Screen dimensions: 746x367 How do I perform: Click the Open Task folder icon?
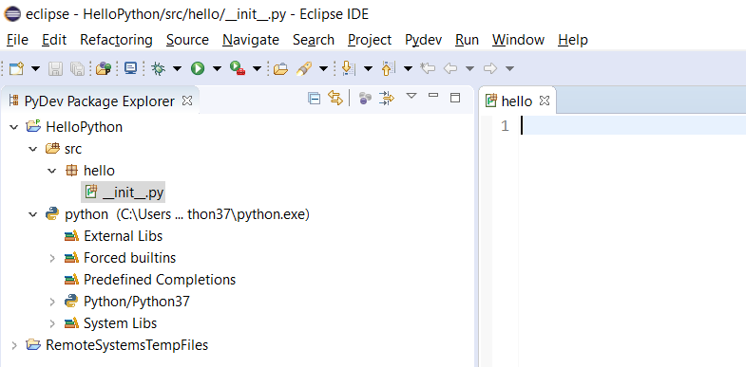(280, 69)
